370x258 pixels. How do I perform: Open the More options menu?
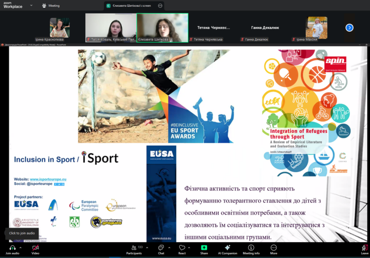(x=274, y=247)
